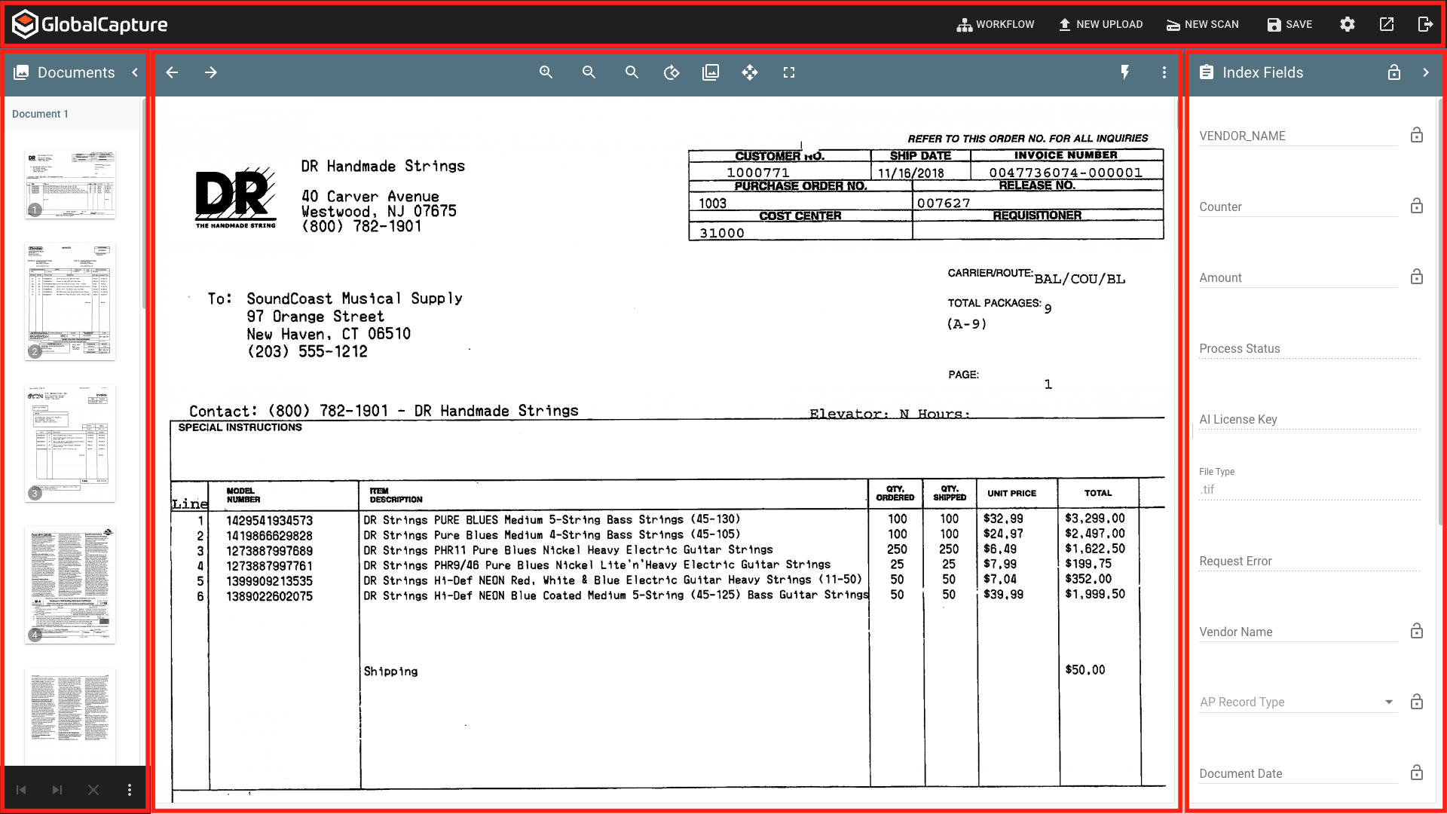Click the log out icon
This screenshot has height=814, width=1447.
[x=1425, y=24]
